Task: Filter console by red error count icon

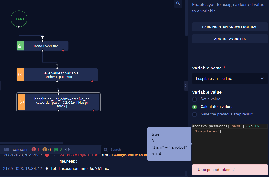Action: click(x=34, y=150)
